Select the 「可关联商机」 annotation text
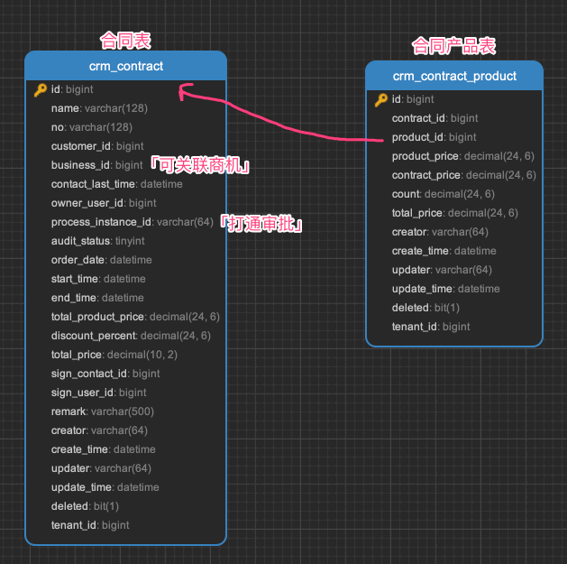The width and height of the screenshot is (567, 564). (x=199, y=165)
